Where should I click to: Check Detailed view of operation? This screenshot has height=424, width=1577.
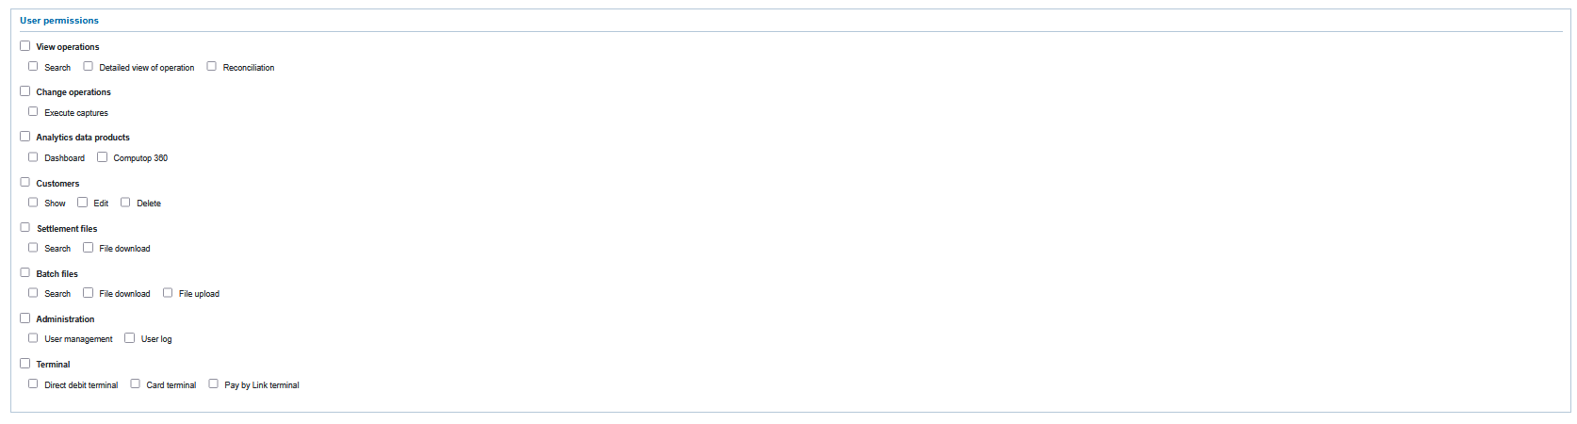point(89,66)
